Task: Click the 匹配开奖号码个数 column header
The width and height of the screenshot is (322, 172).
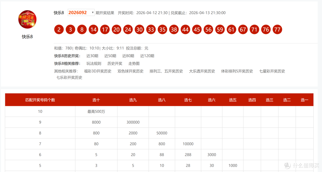Action: (x=40, y=100)
